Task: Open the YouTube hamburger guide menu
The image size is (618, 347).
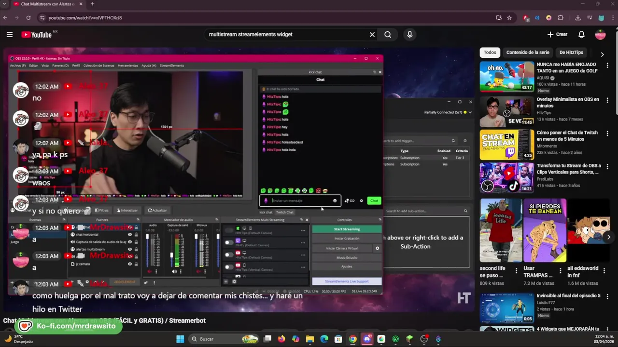Action: [x=10, y=34]
